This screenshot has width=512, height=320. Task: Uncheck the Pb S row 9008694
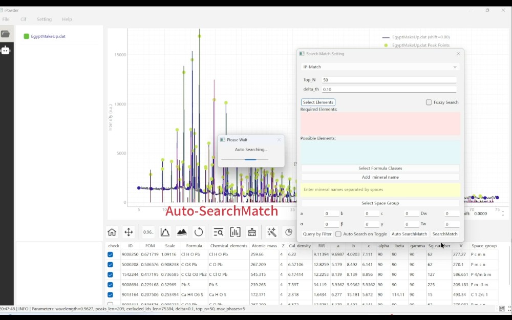(111, 285)
